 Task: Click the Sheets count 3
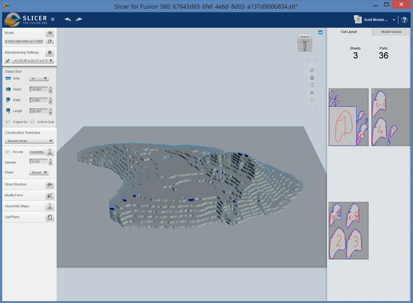pos(355,56)
